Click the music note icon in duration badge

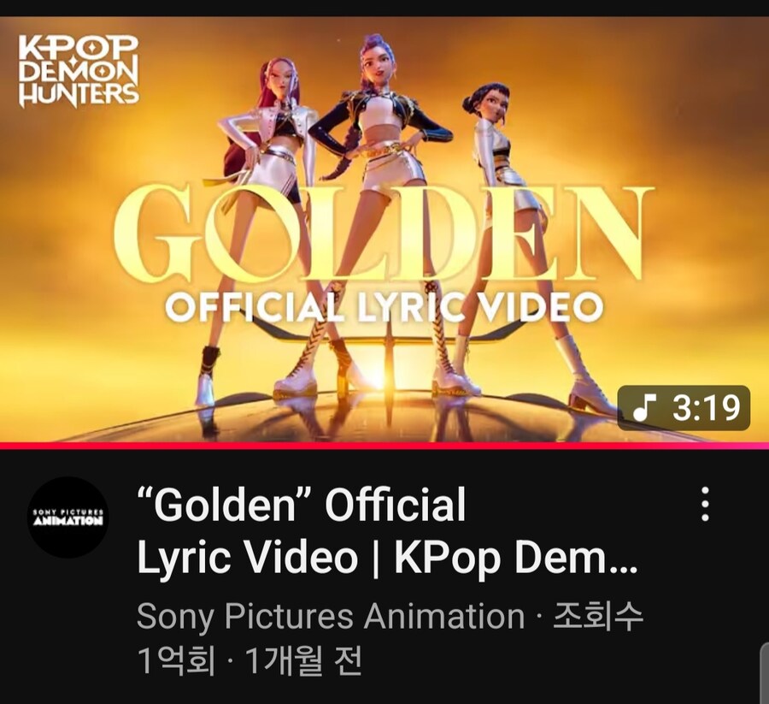pos(643,408)
